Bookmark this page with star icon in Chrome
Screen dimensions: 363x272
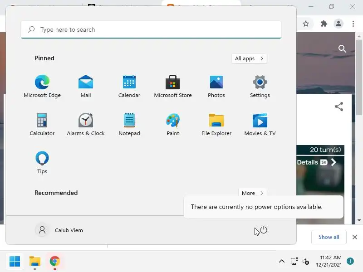[x=306, y=24]
